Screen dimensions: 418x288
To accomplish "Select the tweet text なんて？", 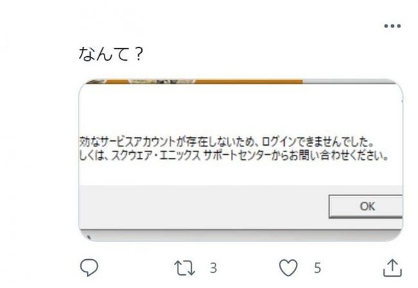I will point(111,54).
